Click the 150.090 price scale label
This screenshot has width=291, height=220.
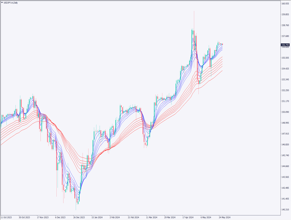click(285, 112)
